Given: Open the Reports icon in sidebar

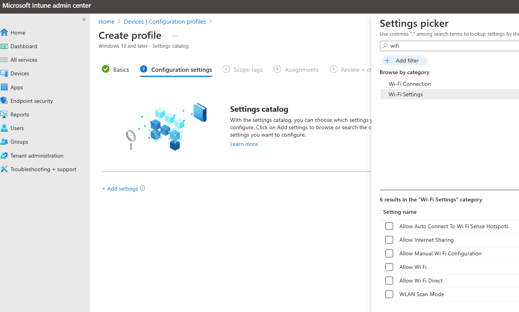Looking at the screenshot, I should [4, 114].
